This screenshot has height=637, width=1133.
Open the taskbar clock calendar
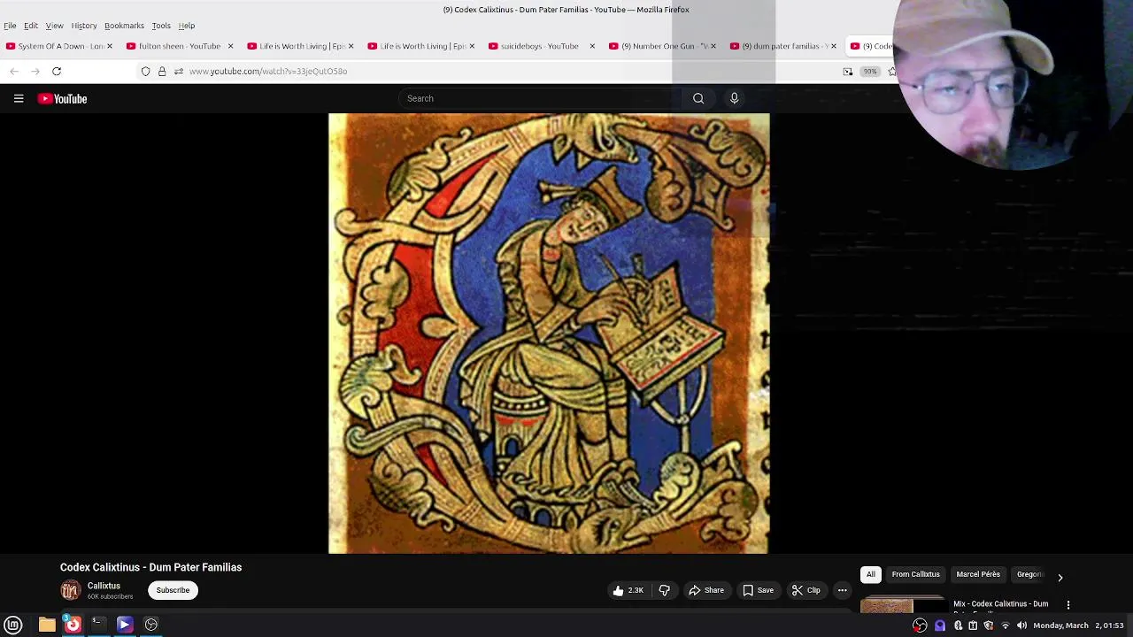(1078, 625)
